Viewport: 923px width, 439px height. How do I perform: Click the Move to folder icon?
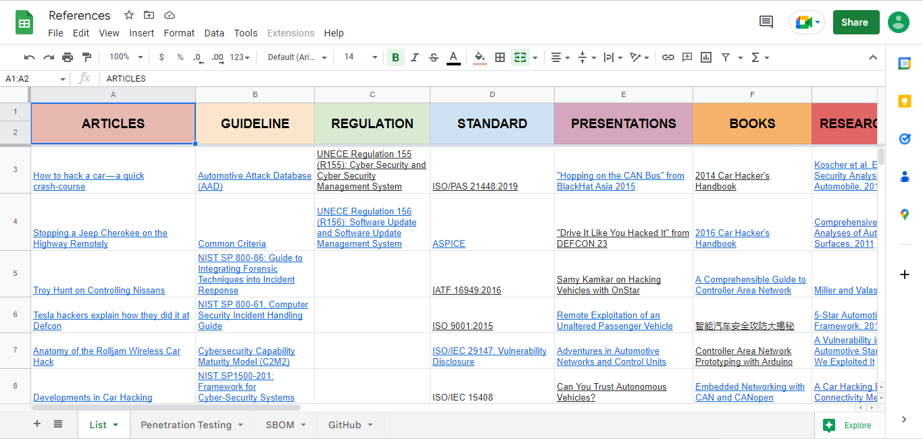tap(149, 15)
